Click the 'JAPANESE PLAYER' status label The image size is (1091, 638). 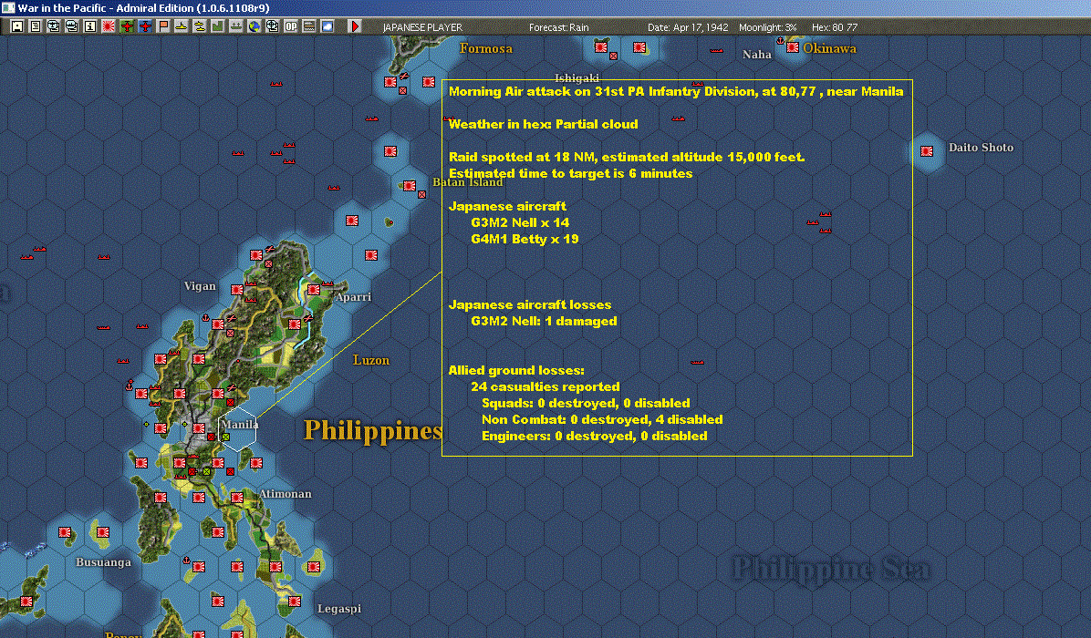422,27
